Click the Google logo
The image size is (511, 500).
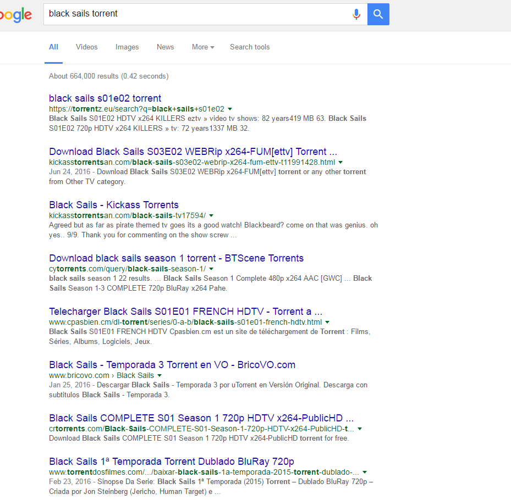point(15,15)
